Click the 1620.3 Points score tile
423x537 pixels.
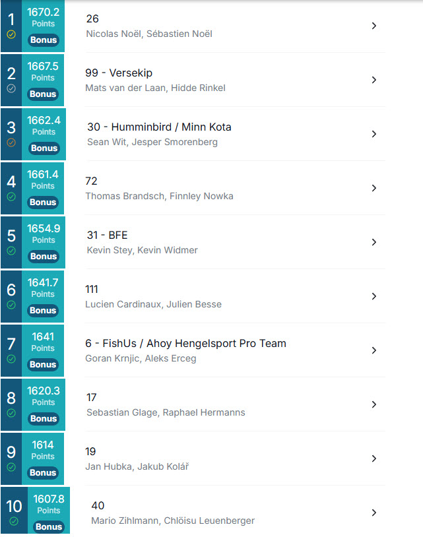[x=44, y=405]
